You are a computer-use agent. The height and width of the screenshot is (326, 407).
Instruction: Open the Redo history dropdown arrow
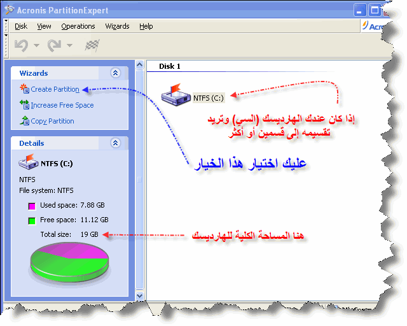tap(69, 45)
